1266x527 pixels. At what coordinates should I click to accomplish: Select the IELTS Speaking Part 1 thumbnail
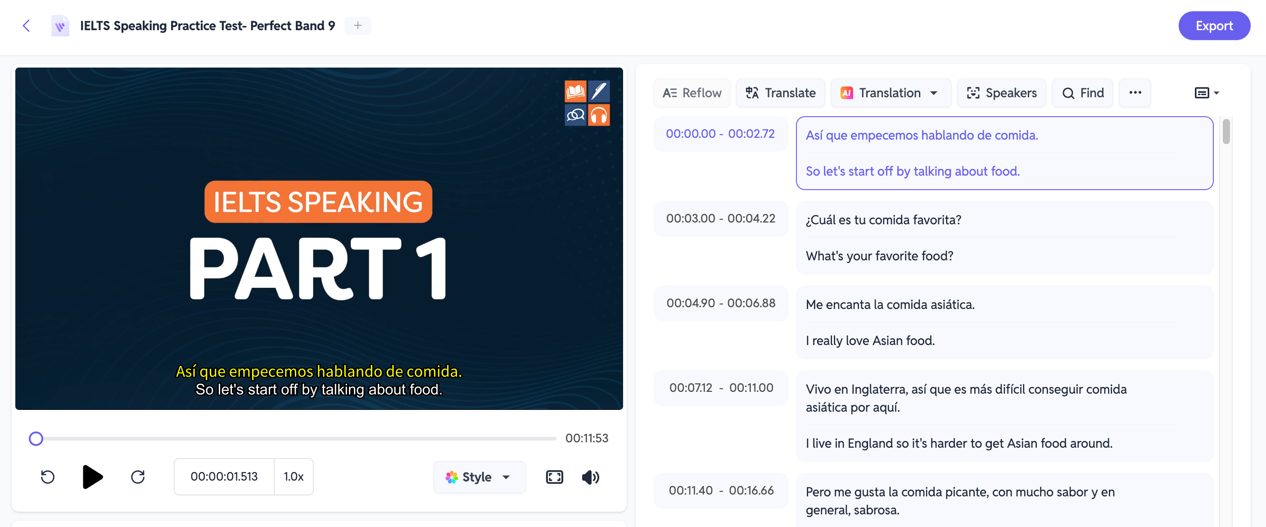[319, 239]
